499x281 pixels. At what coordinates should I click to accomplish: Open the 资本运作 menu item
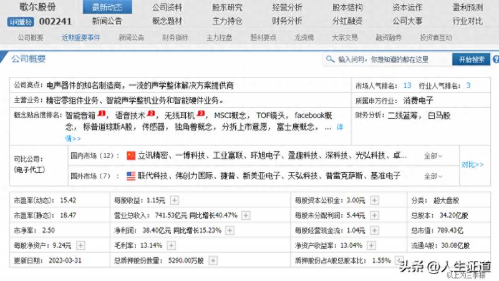tap(407, 7)
